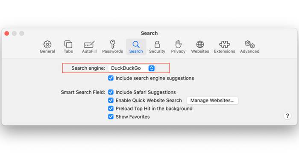
Task: Expand the Search engine DuckDuckGo dropdown
Action: [x=132, y=68]
